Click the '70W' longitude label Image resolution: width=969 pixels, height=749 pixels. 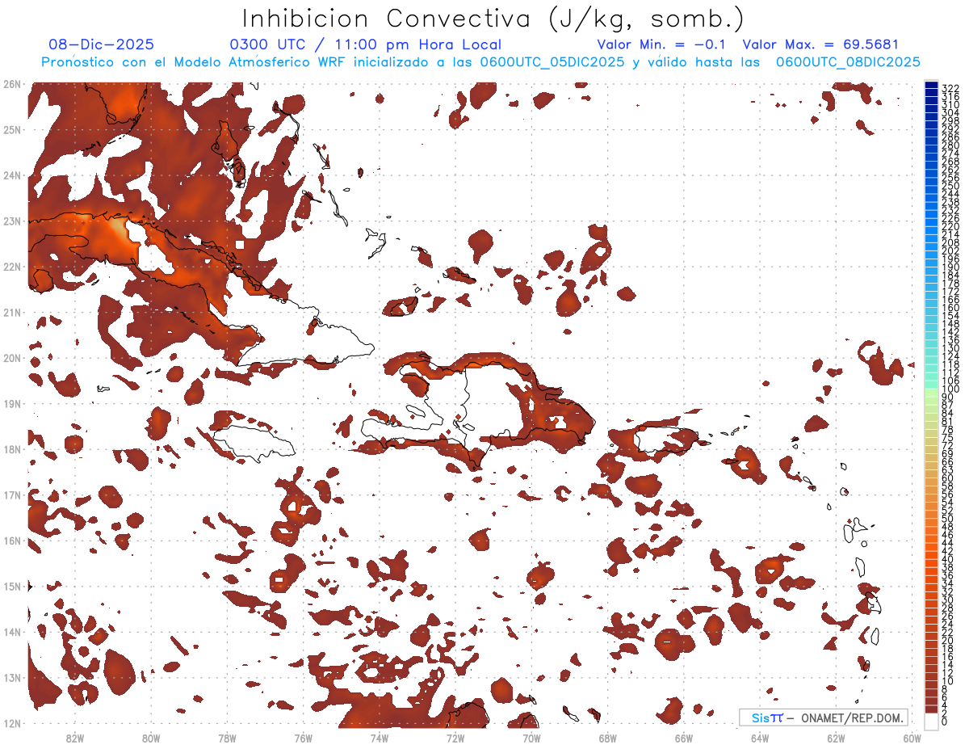(x=531, y=738)
